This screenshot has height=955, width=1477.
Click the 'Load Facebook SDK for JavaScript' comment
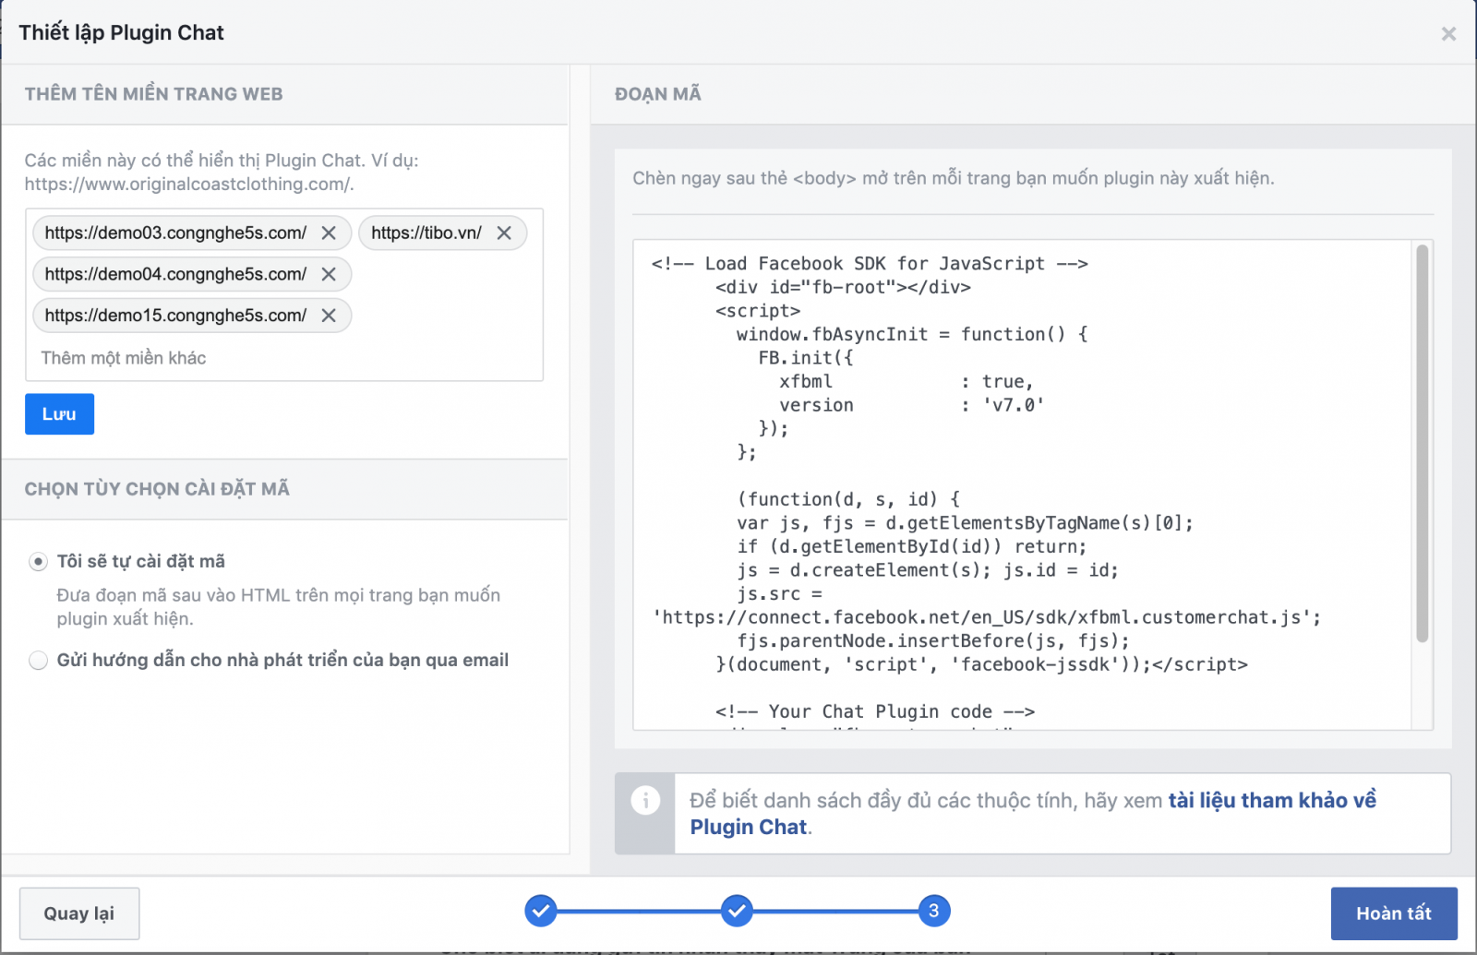(x=870, y=264)
